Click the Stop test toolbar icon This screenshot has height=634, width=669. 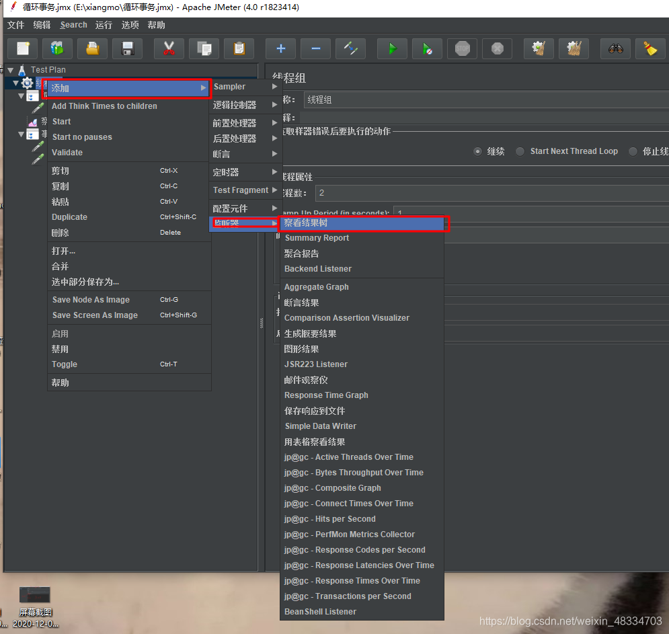[x=462, y=48]
